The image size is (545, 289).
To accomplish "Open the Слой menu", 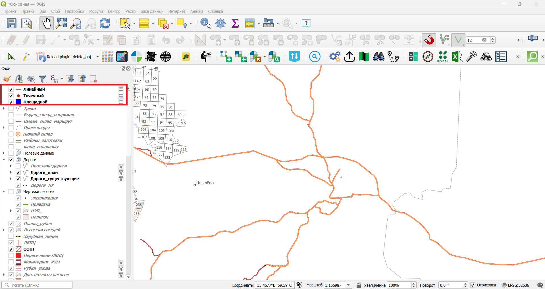I will coord(55,11).
